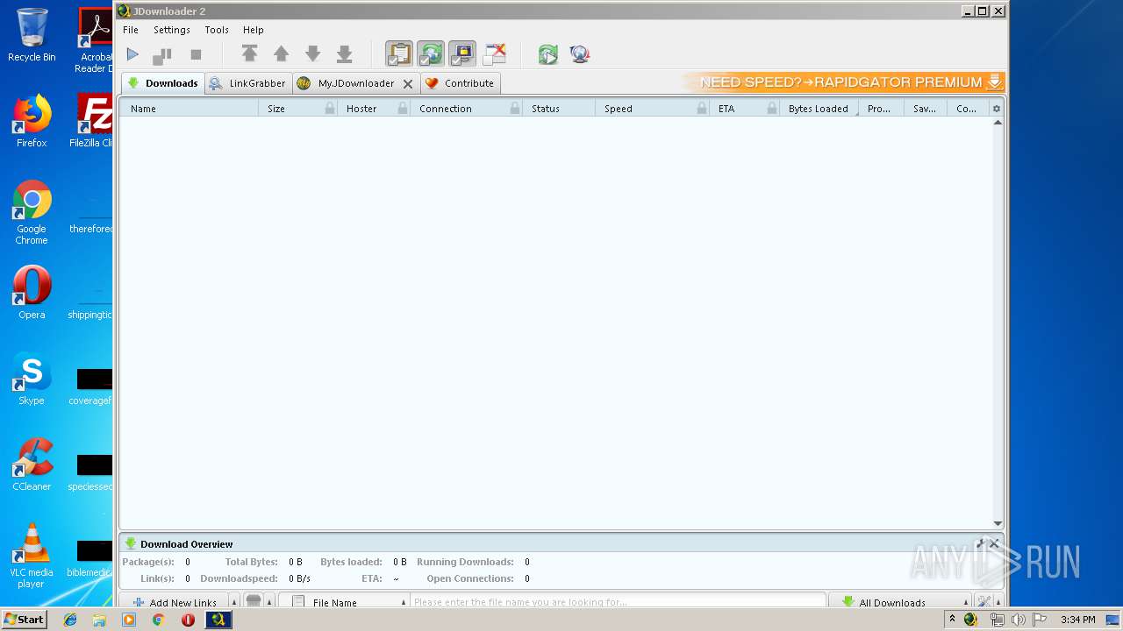Click the green reconnect now icon
Viewport: 1123px width, 631px height.
[x=547, y=54]
